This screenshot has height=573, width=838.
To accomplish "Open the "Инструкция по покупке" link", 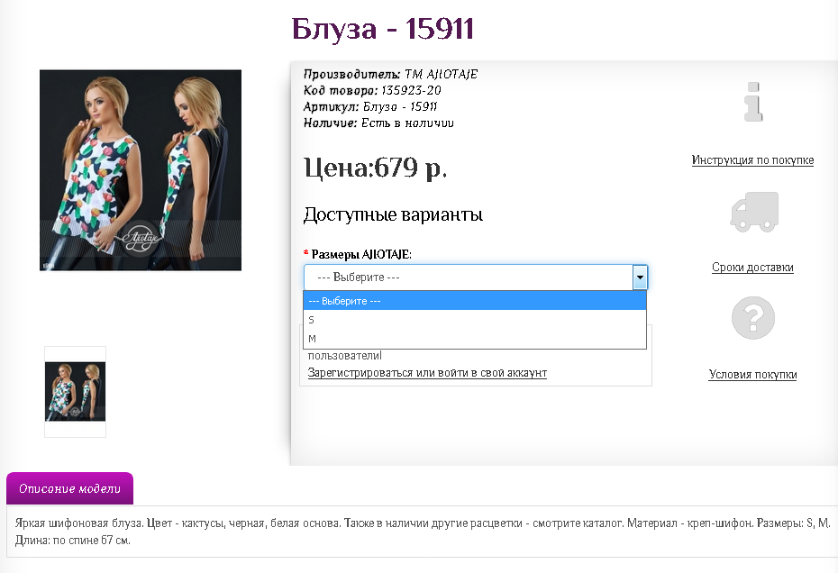I will 752,159.
